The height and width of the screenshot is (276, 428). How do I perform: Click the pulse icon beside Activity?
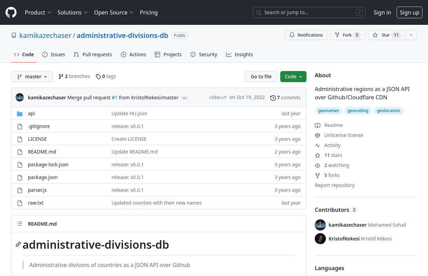pyautogui.click(x=318, y=145)
